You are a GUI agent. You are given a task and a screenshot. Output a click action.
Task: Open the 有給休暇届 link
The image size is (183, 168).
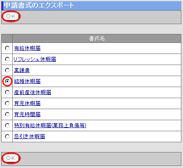(27, 48)
